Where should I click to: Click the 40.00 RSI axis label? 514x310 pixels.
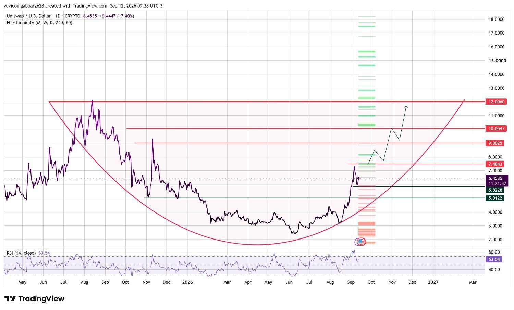tap(494, 270)
